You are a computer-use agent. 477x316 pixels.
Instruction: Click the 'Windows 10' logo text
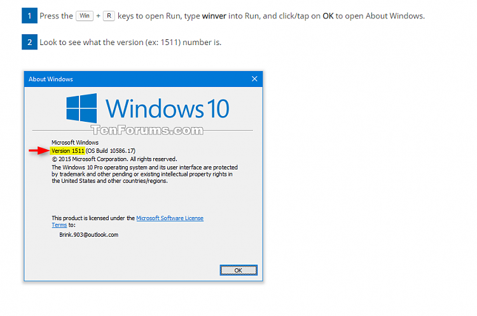pyautogui.click(x=167, y=109)
